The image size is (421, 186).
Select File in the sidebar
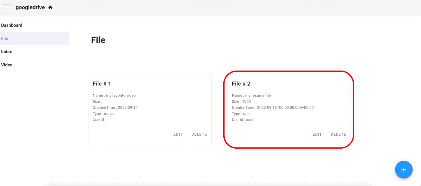tap(34, 39)
